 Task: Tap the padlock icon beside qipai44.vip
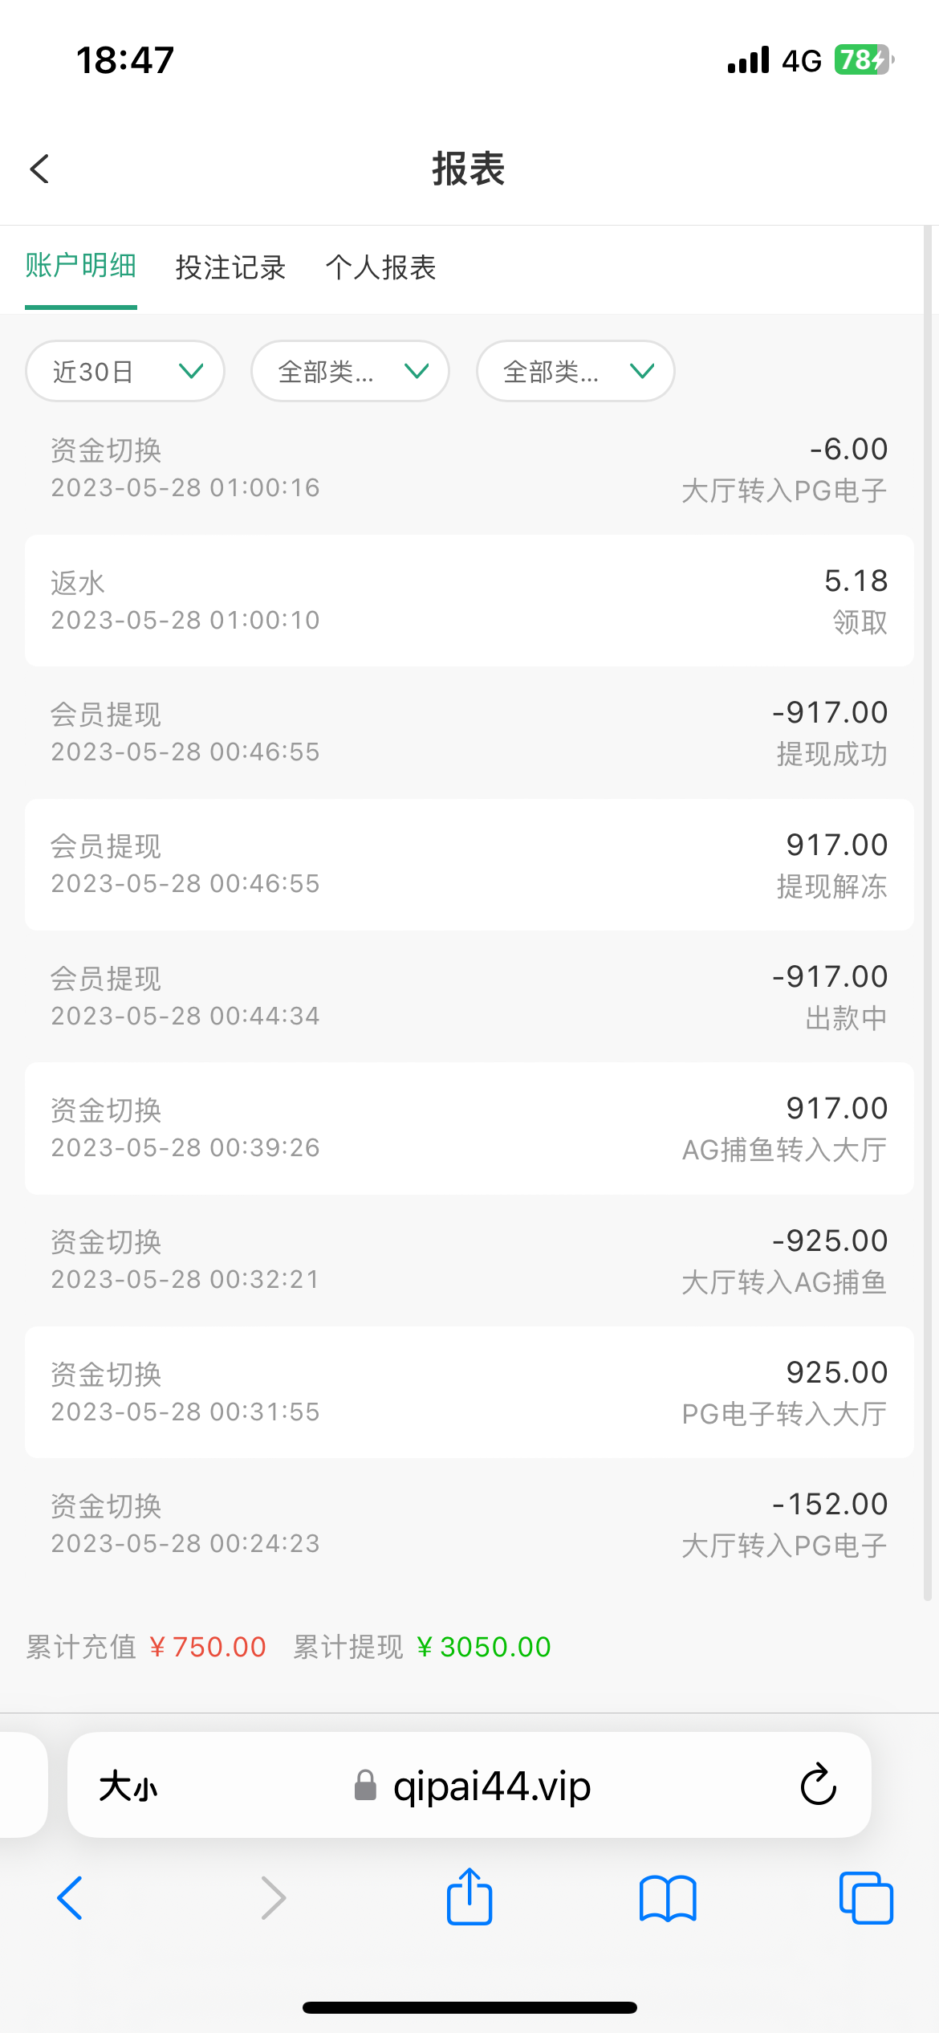(x=365, y=1786)
